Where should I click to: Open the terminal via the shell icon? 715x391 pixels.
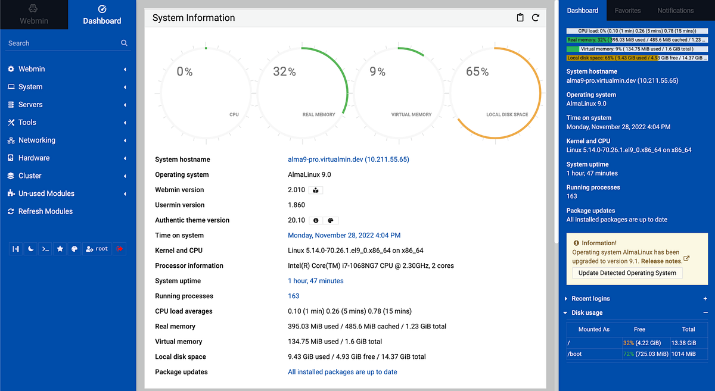[45, 248]
